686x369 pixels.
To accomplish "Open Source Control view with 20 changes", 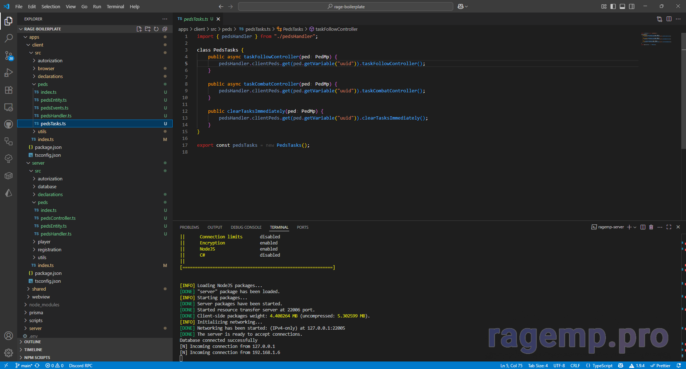I will coord(9,55).
